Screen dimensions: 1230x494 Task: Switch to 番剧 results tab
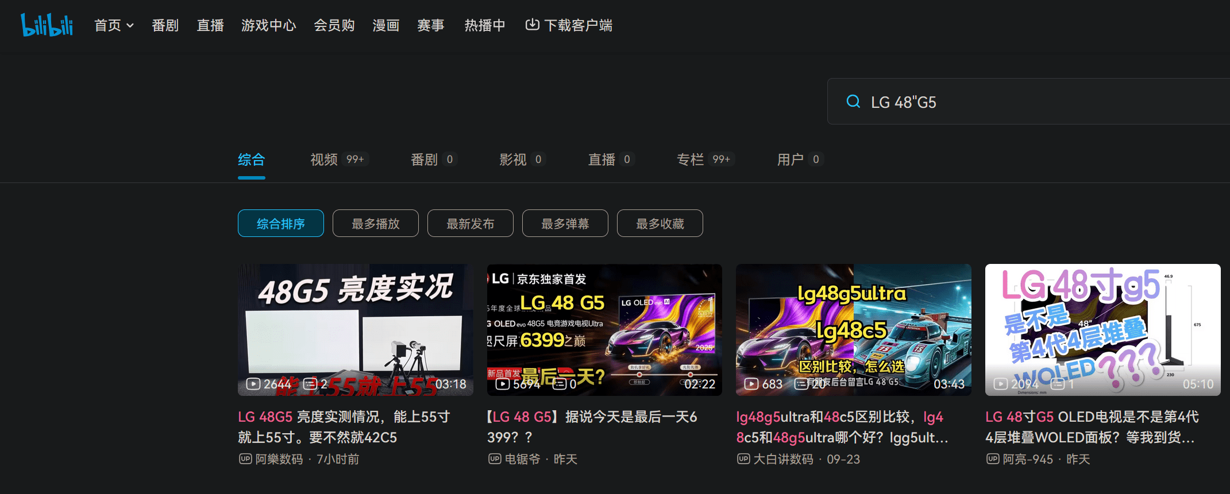click(434, 160)
